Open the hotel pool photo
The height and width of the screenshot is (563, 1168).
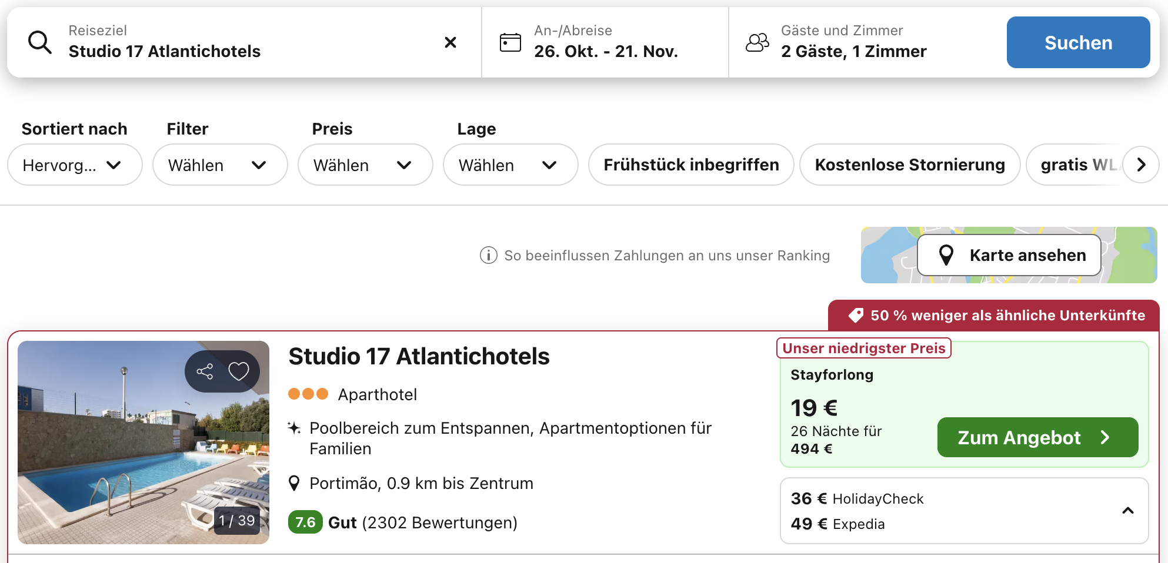coord(144,442)
